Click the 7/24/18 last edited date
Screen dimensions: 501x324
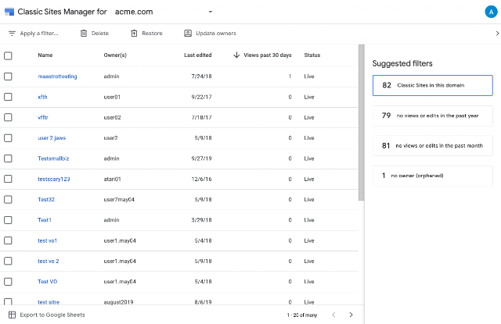202,77
